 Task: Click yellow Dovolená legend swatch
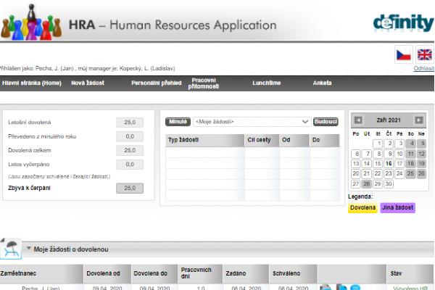pos(362,208)
